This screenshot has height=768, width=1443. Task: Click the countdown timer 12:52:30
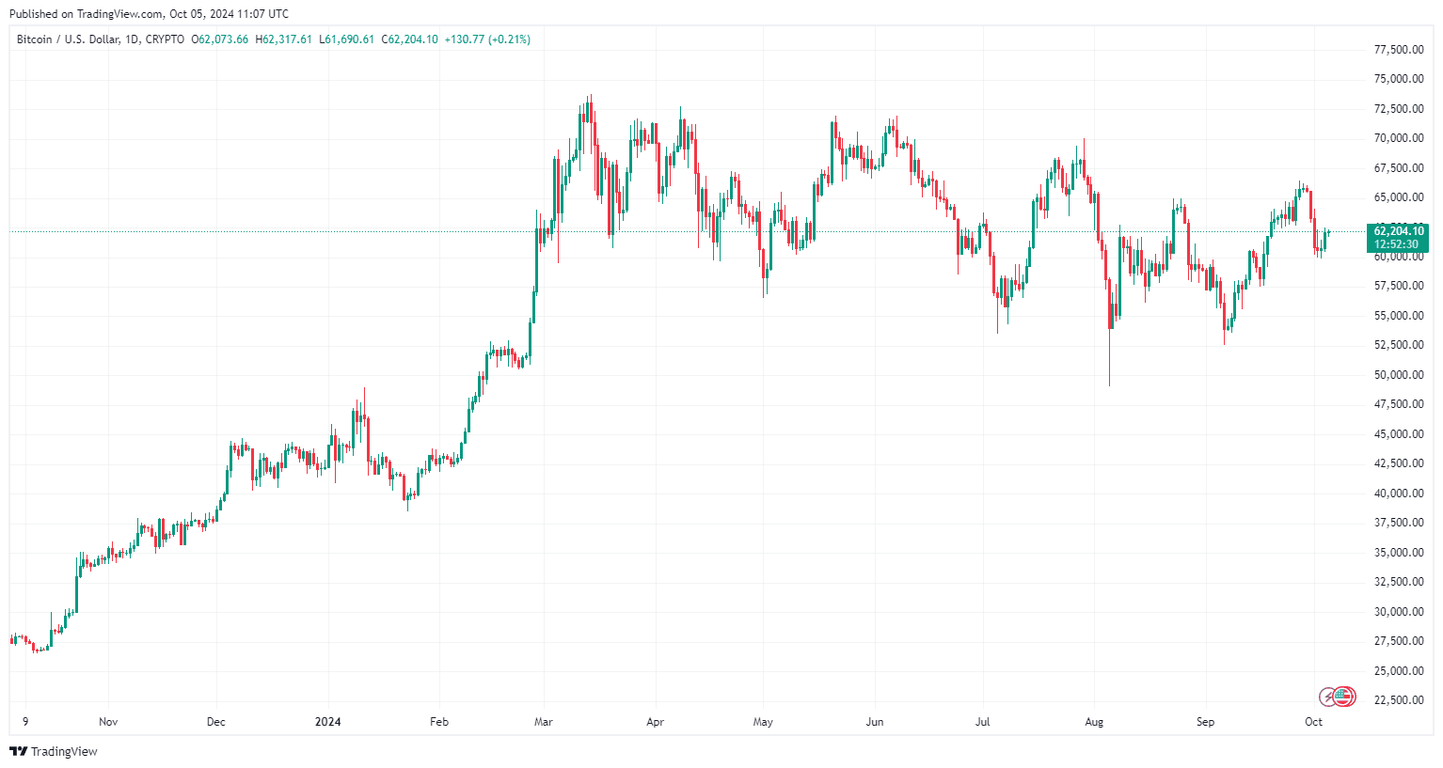tap(1396, 244)
